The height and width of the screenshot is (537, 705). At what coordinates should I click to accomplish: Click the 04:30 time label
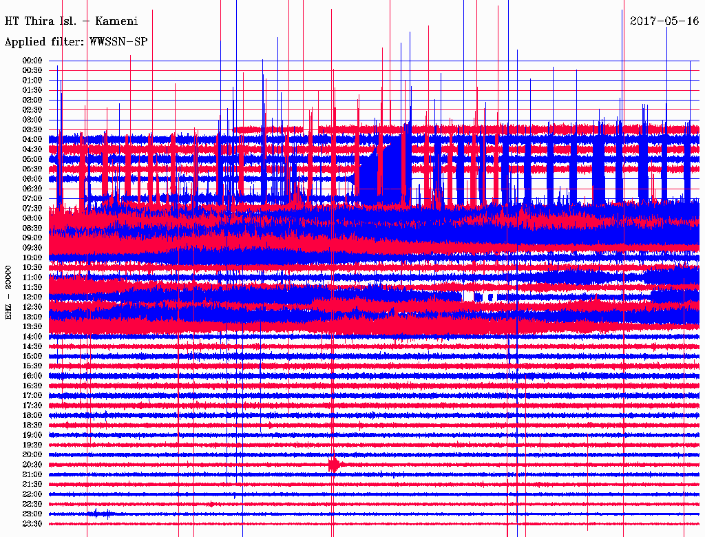32,149
